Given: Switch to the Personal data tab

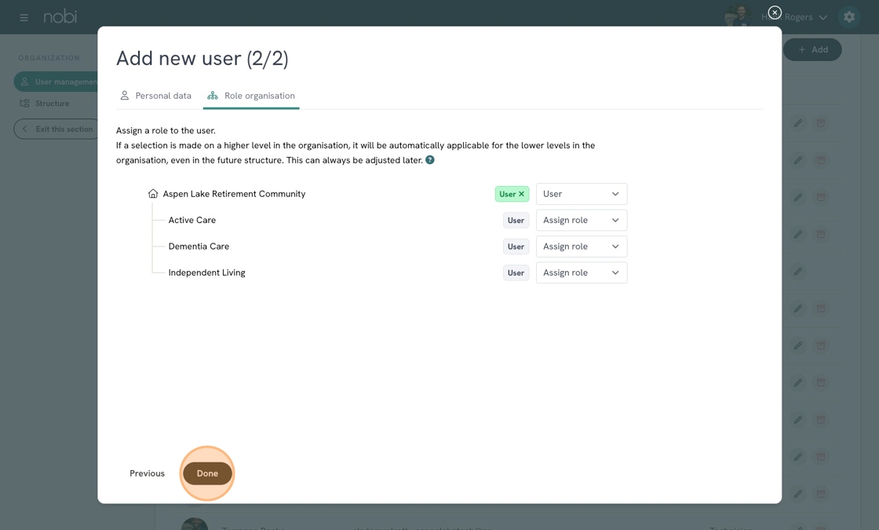Looking at the screenshot, I should coord(155,96).
